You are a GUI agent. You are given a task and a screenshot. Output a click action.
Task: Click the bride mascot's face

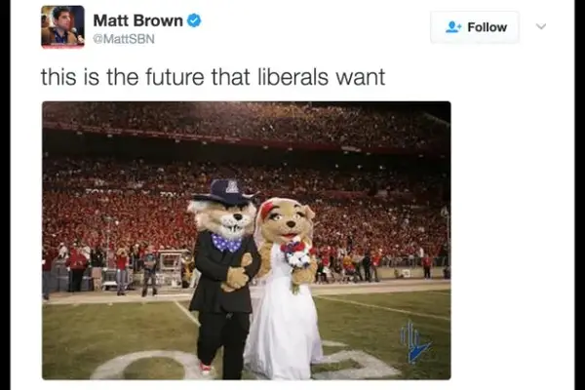[286, 219]
